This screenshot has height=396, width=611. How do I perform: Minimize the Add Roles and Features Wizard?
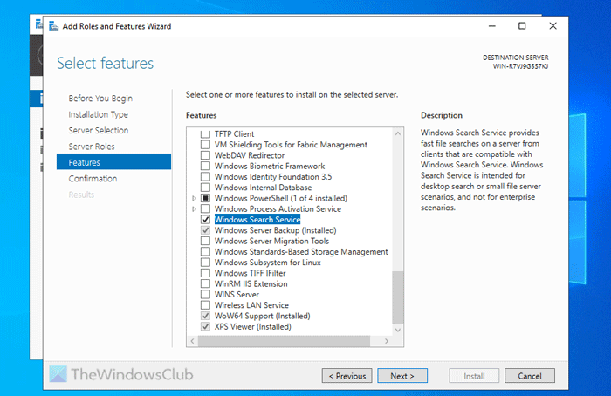click(x=492, y=26)
